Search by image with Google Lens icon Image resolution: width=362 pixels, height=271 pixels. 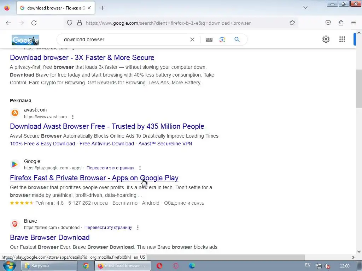(x=222, y=40)
